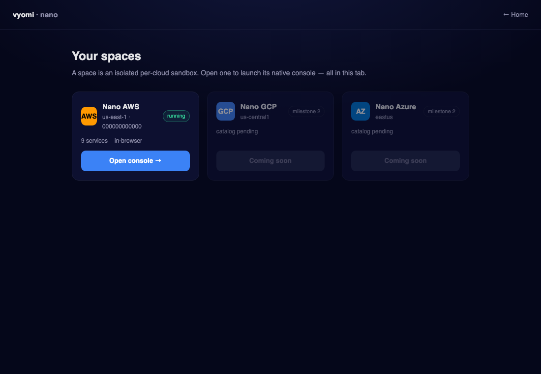
Task: Click the vyomi · nano brand logo
Action: pos(35,15)
